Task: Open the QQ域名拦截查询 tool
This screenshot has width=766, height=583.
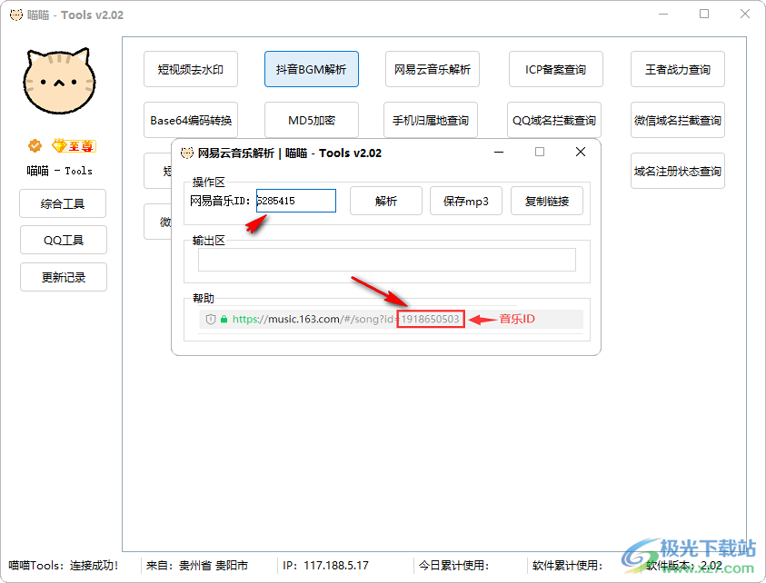Action: click(554, 120)
